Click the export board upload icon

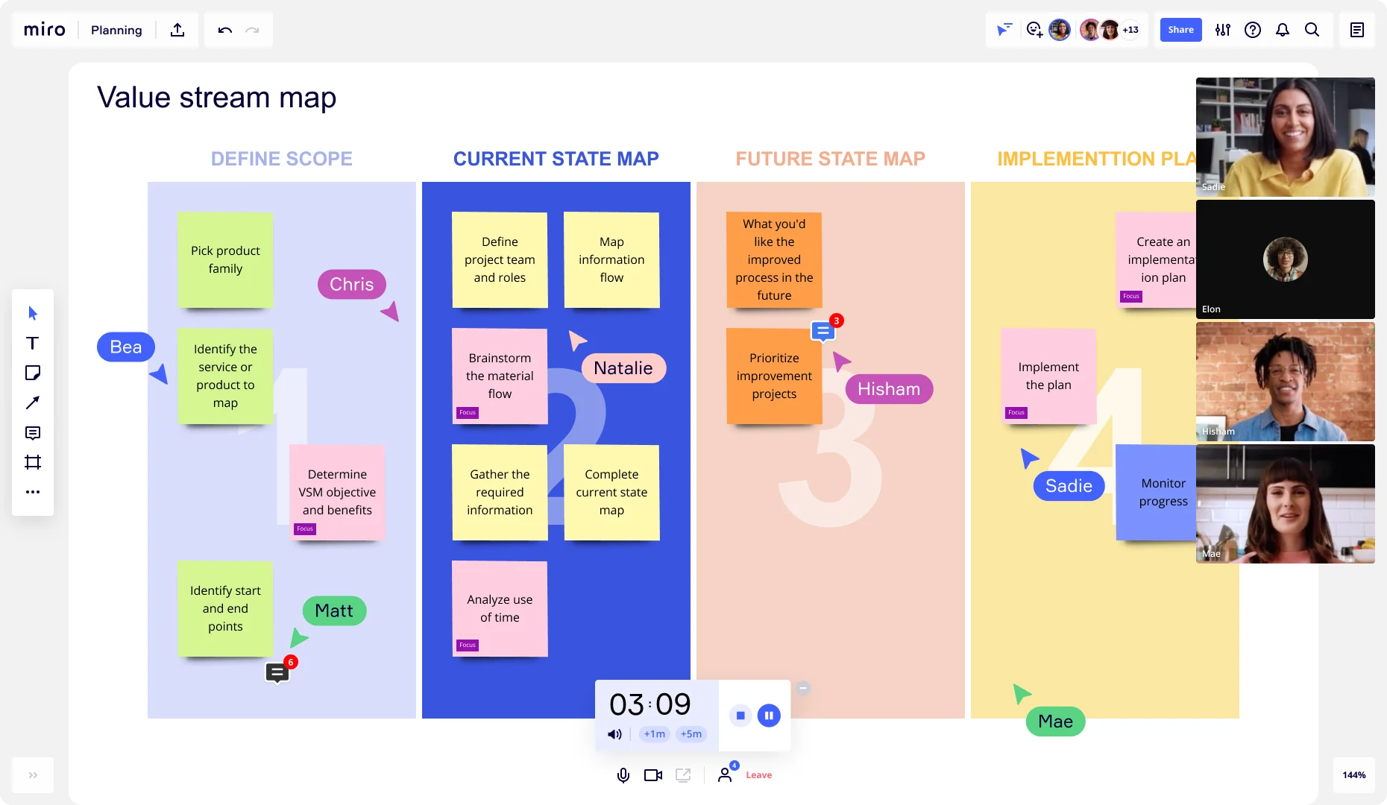click(x=177, y=30)
